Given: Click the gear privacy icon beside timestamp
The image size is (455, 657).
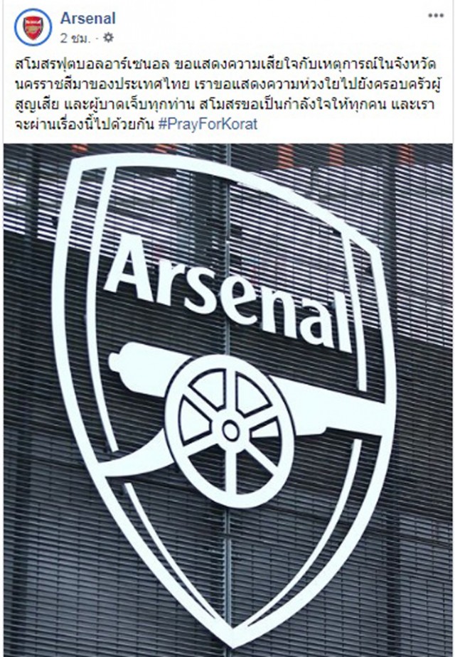Looking at the screenshot, I should click(x=108, y=38).
